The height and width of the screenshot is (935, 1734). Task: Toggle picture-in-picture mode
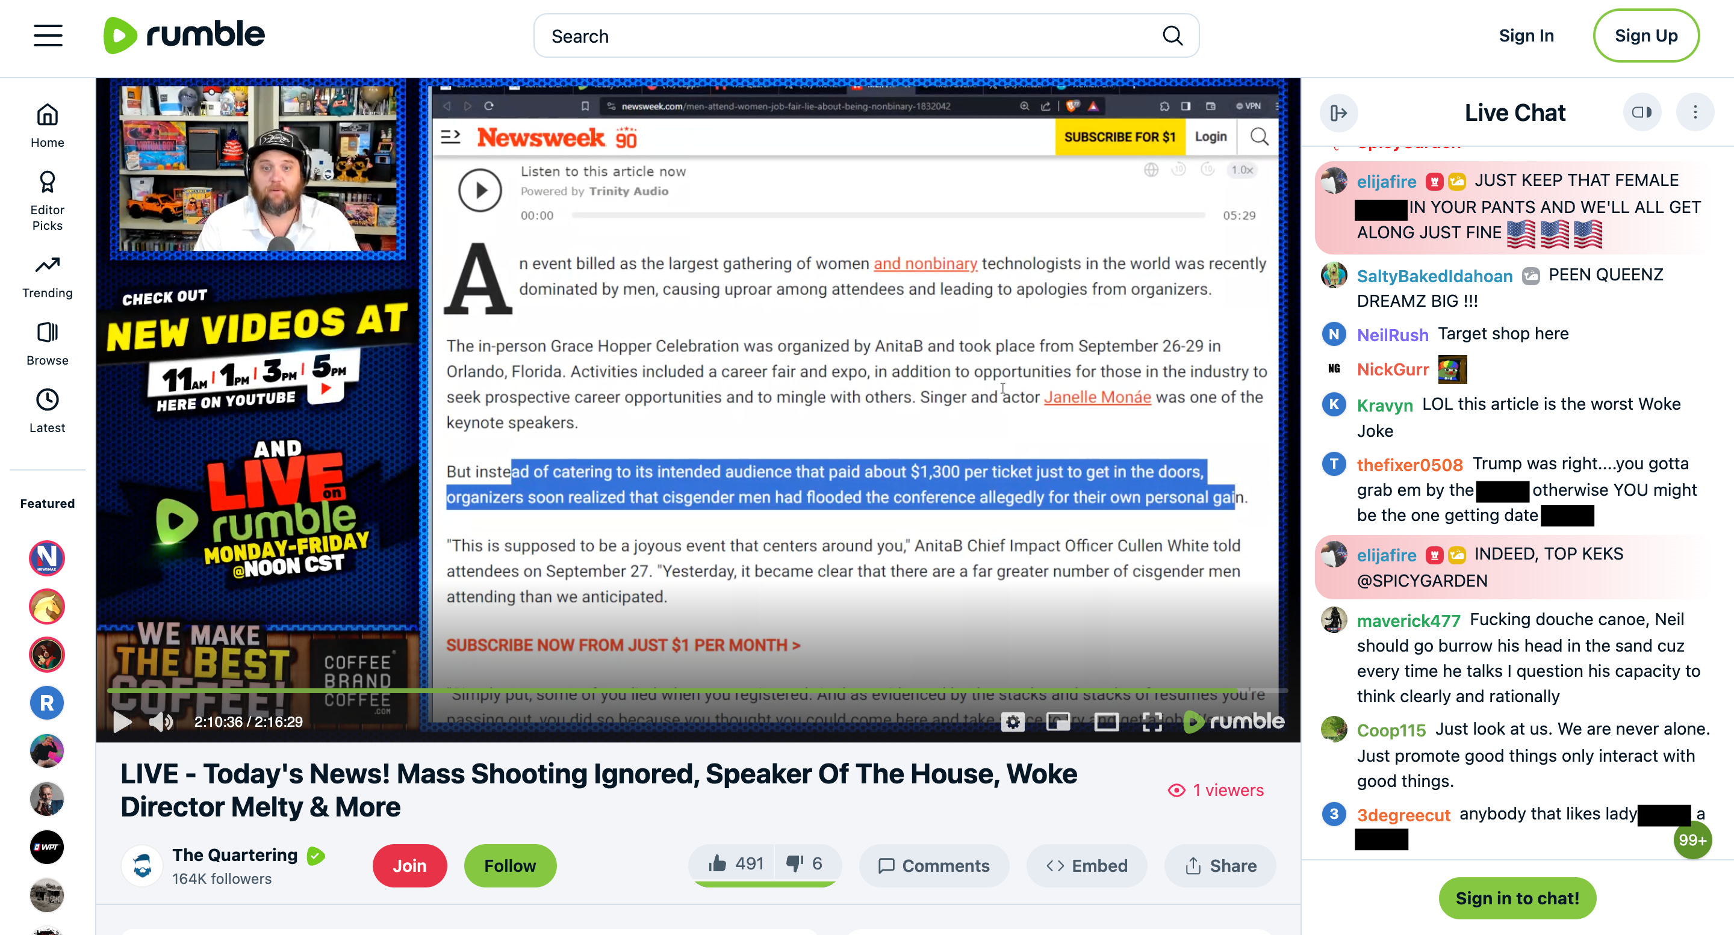click(1058, 722)
